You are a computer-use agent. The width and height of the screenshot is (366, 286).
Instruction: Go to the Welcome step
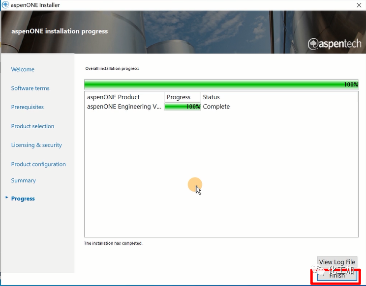click(23, 70)
